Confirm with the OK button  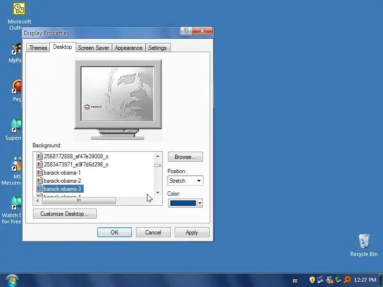coord(114,232)
